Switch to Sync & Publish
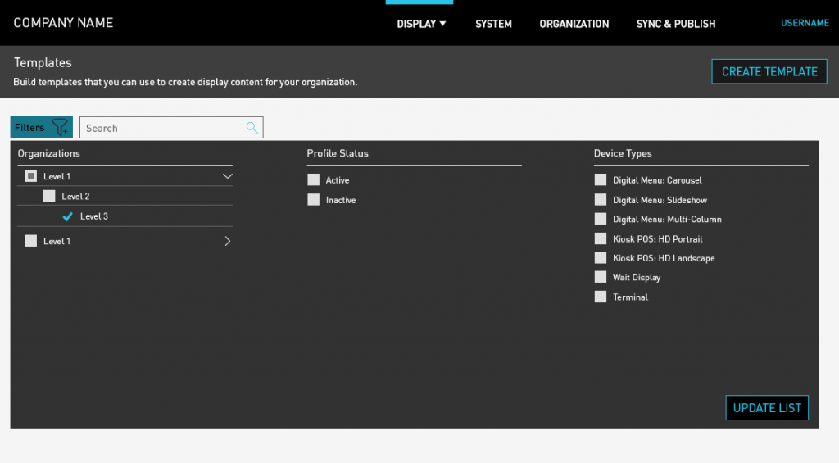Viewport: 839px width, 463px height. tap(676, 24)
